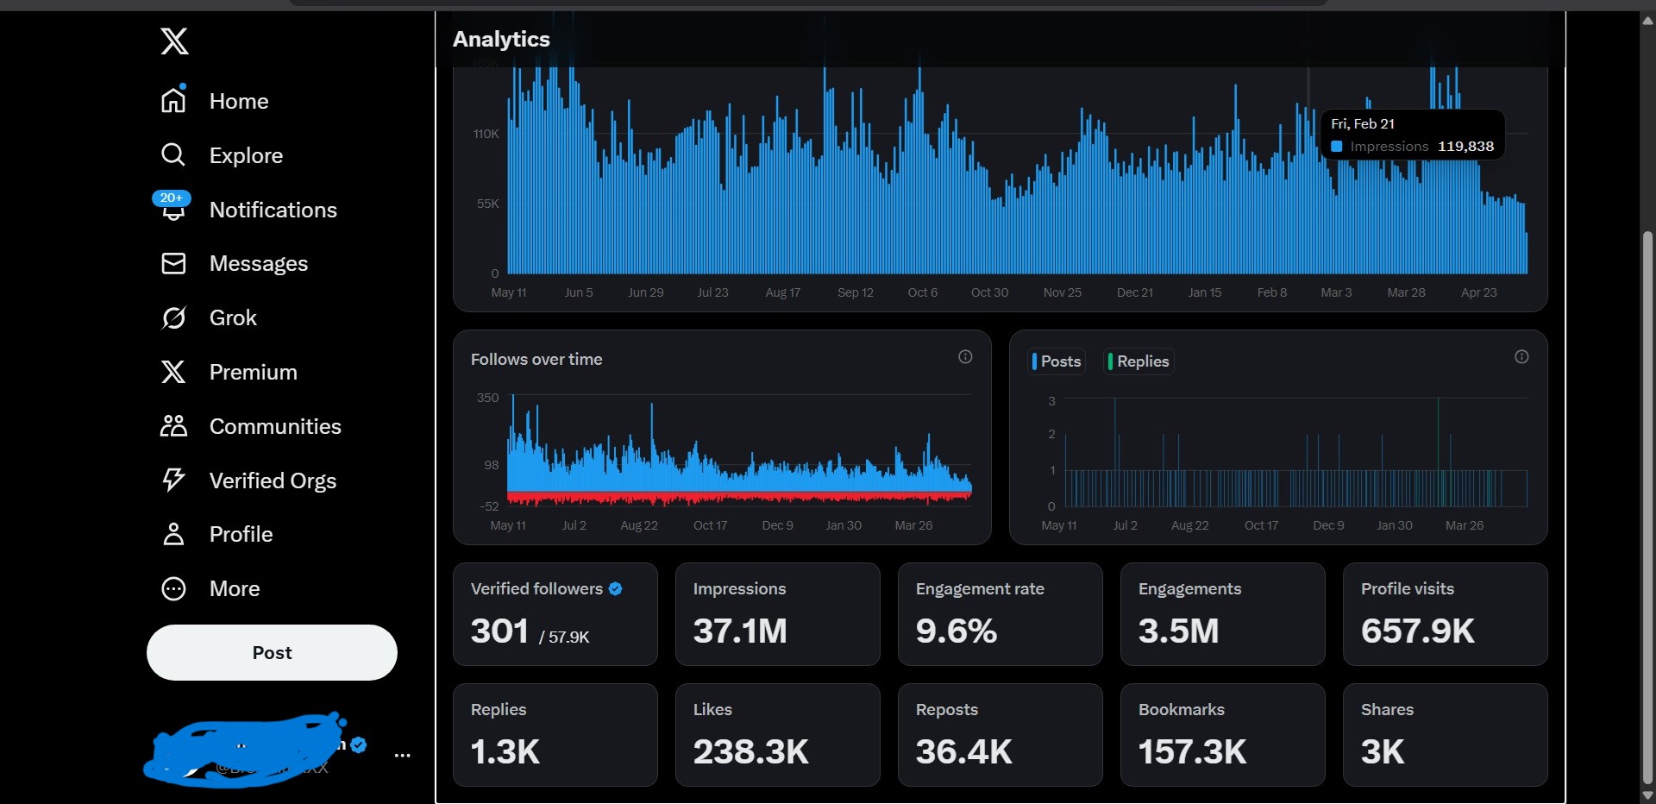
Task: Show info for Follows over time
Action: 965,357
